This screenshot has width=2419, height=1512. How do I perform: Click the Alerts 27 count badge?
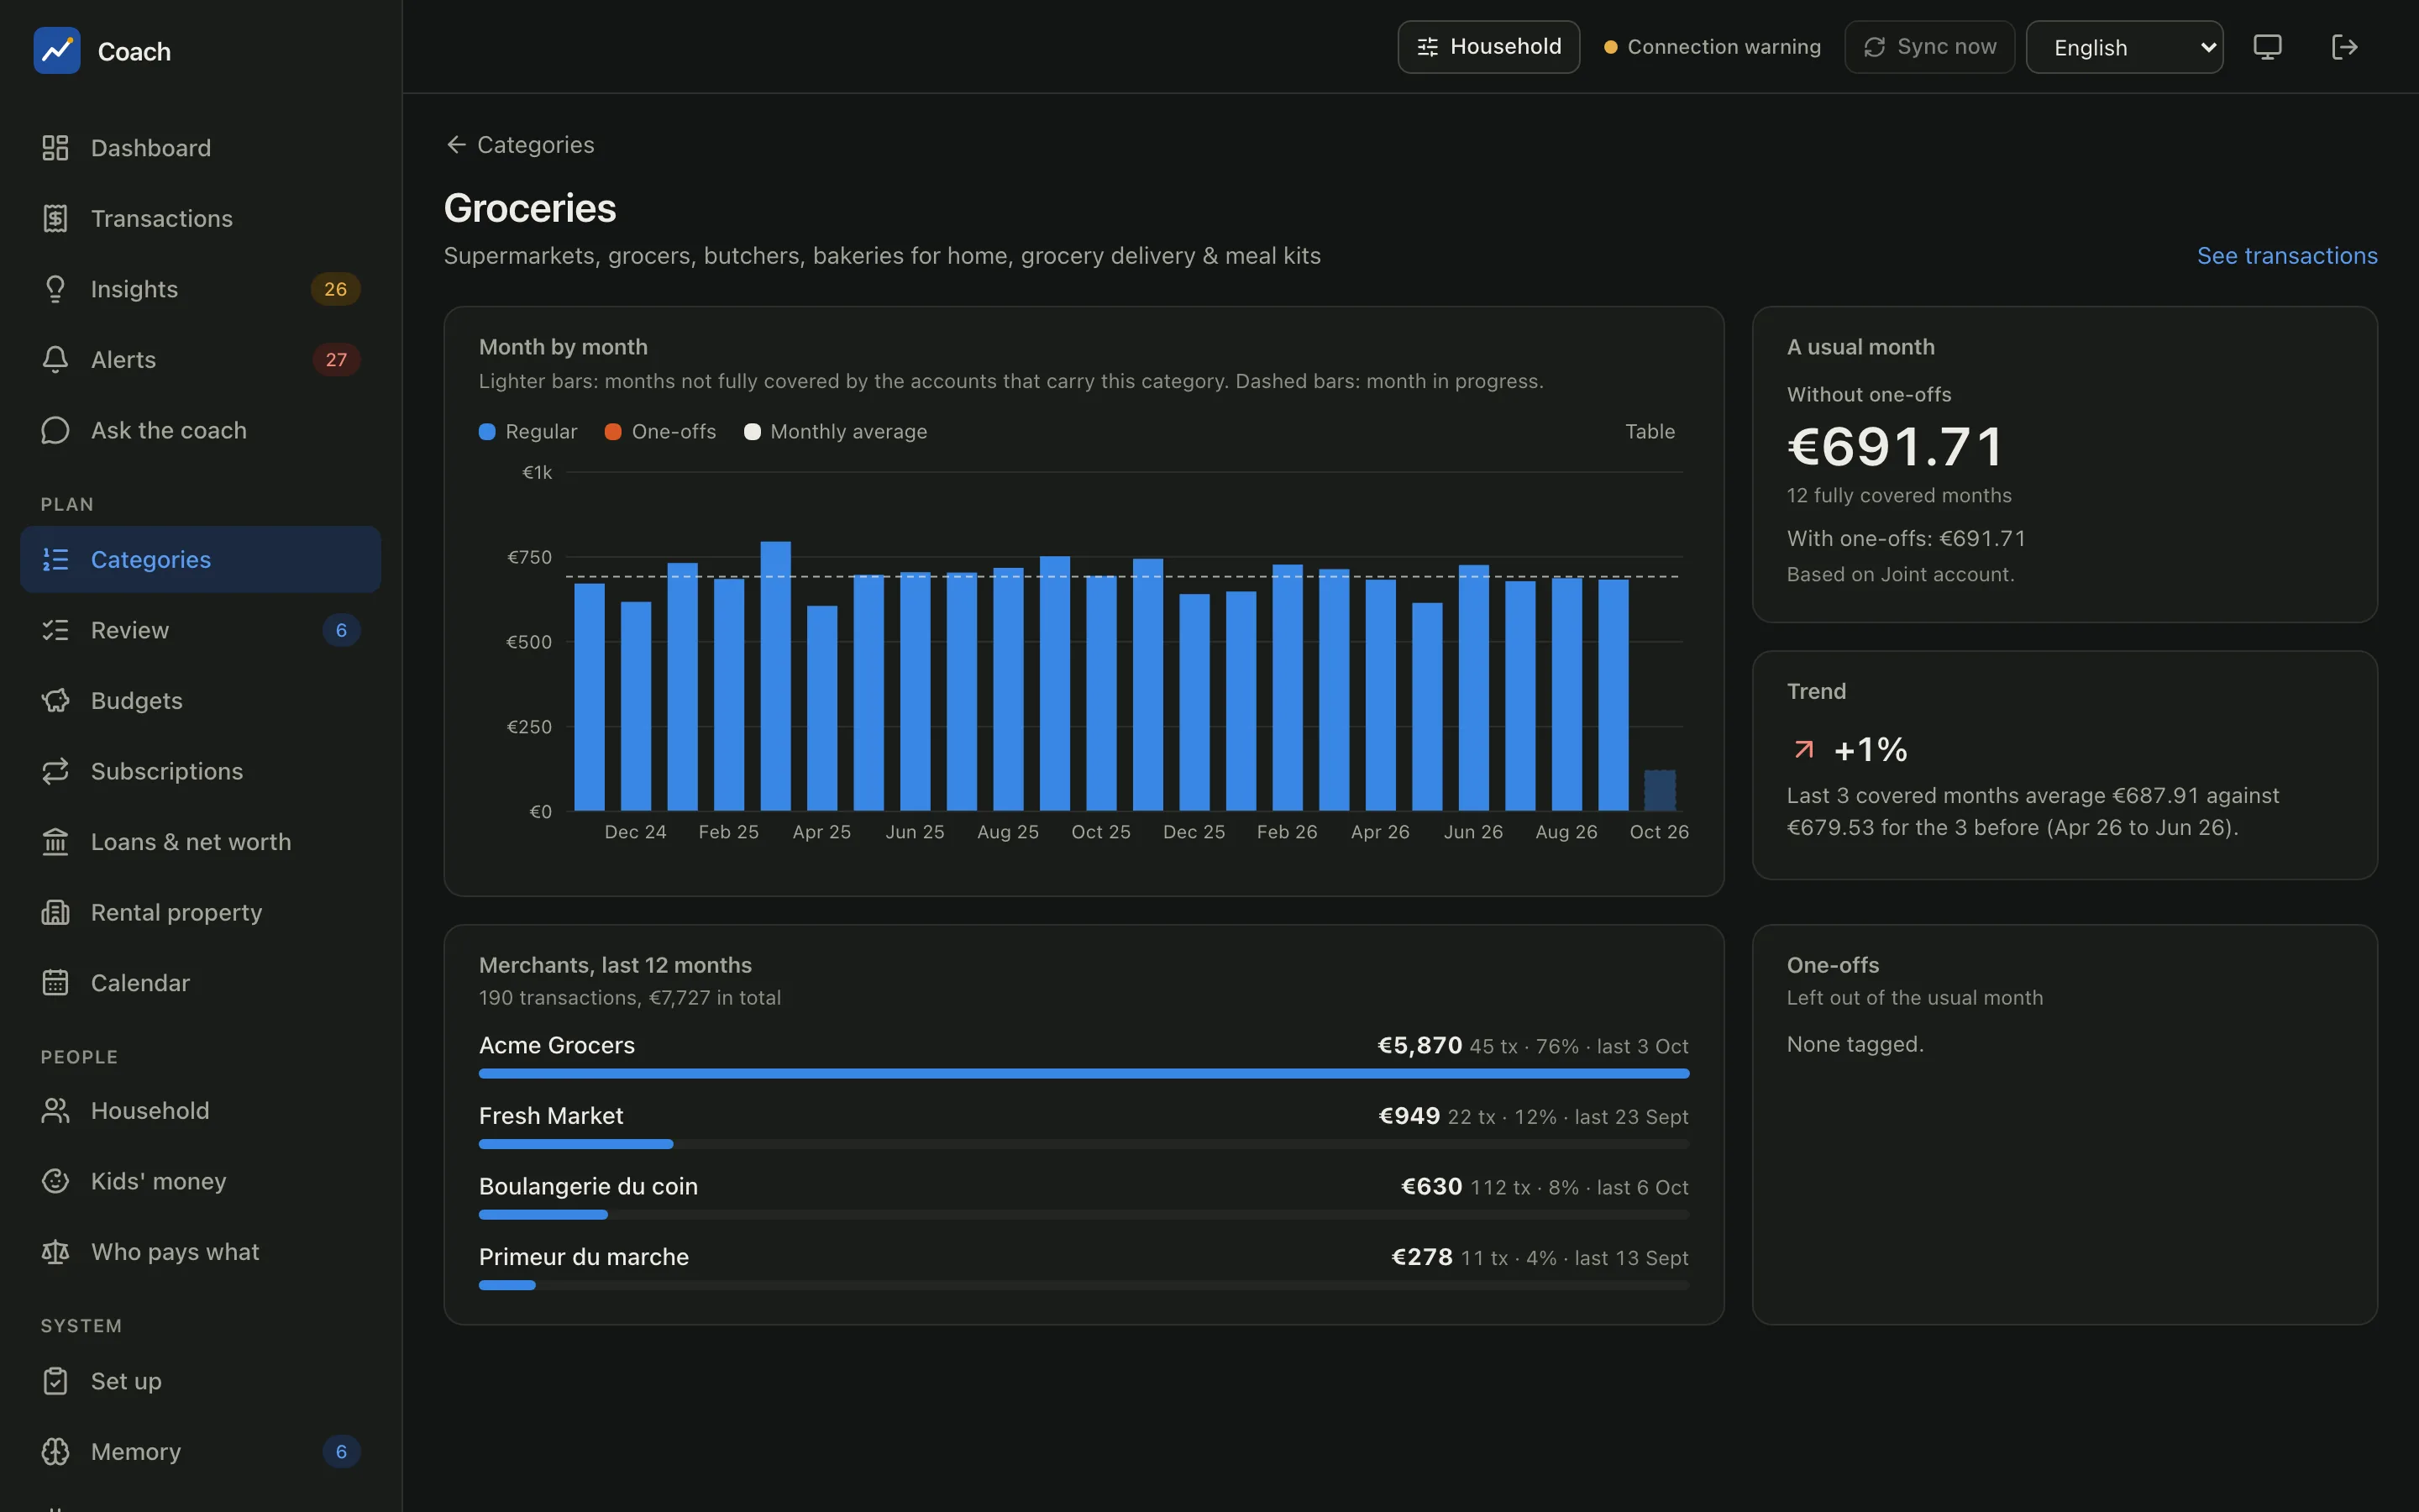point(336,359)
